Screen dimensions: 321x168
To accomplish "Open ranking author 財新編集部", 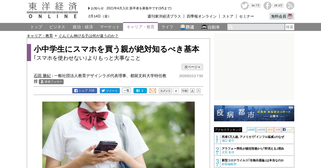I will pos(229,164).
